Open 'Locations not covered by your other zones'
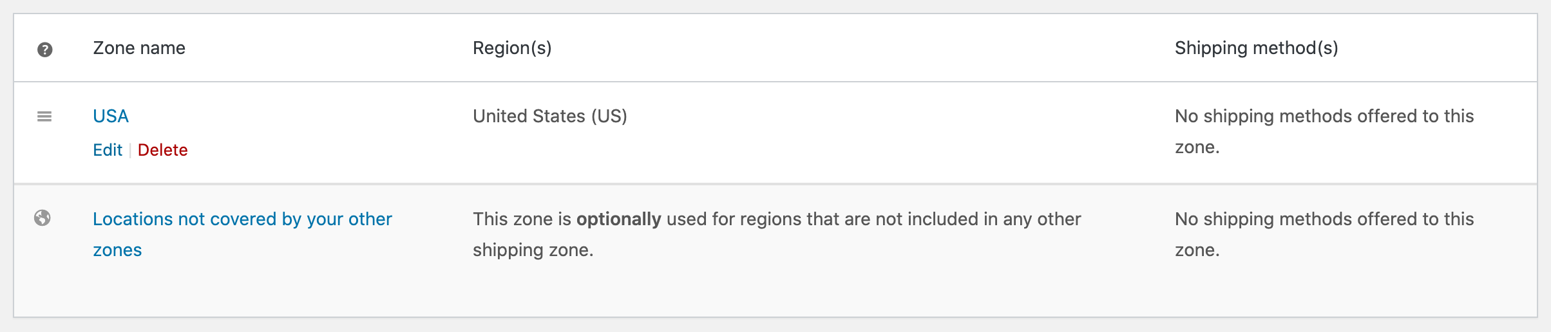Viewport: 1551px width, 332px height. point(242,219)
